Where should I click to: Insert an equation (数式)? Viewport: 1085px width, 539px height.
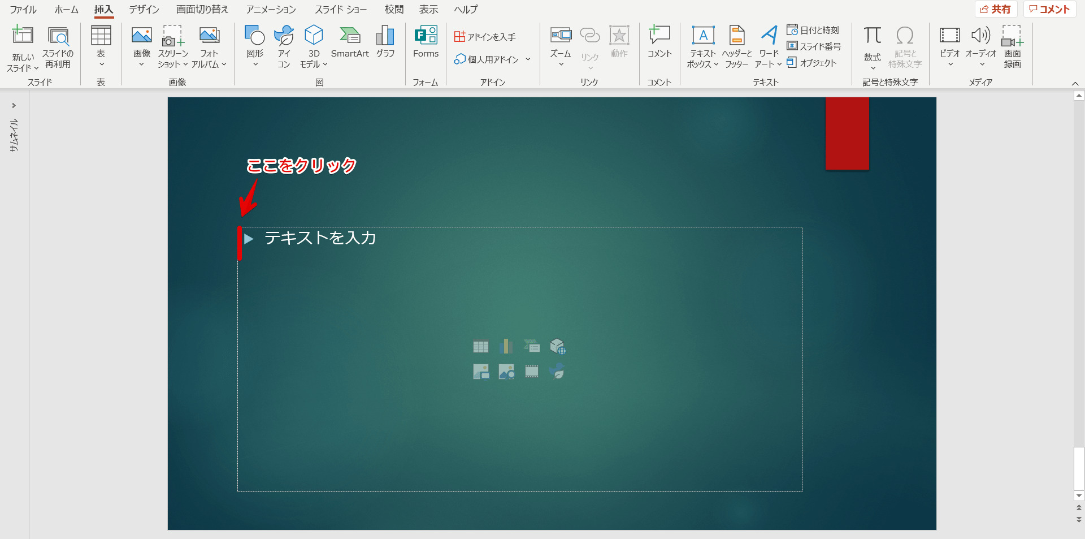pyautogui.click(x=873, y=47)
